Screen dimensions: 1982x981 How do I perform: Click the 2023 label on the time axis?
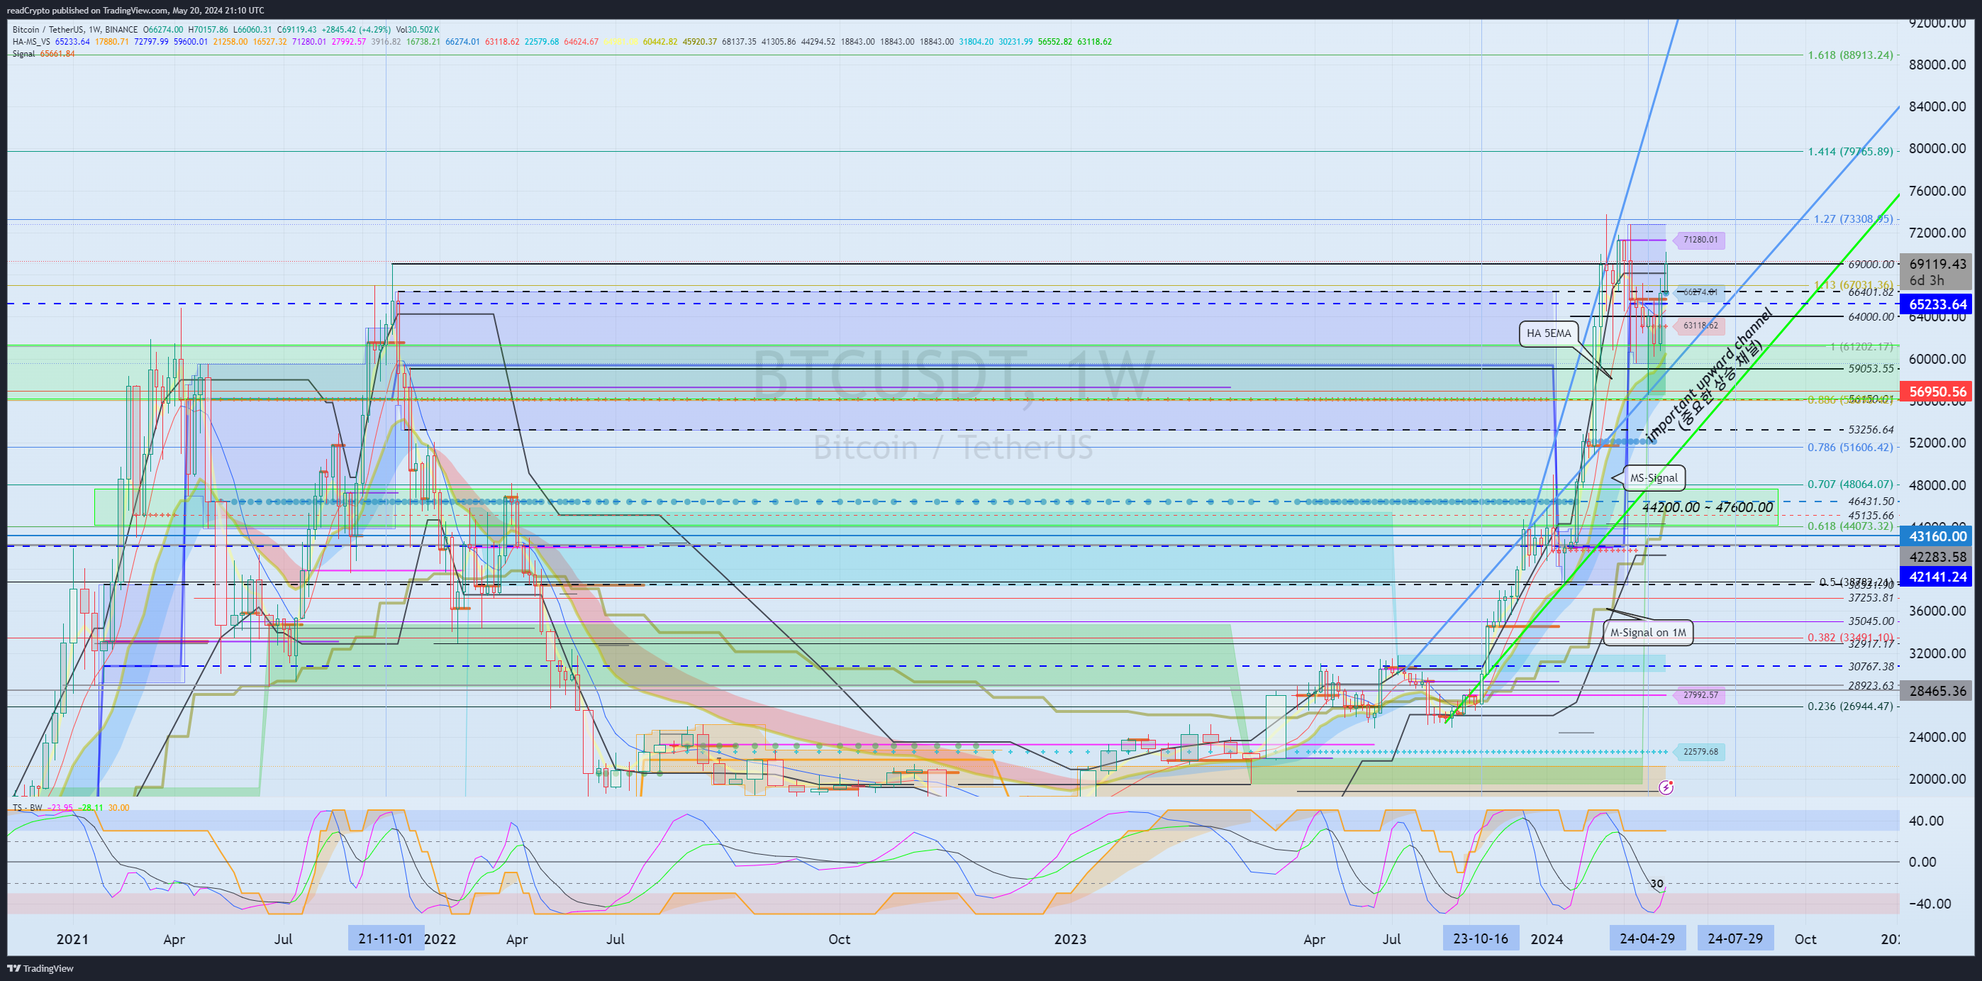click(x=1069, y=939)
